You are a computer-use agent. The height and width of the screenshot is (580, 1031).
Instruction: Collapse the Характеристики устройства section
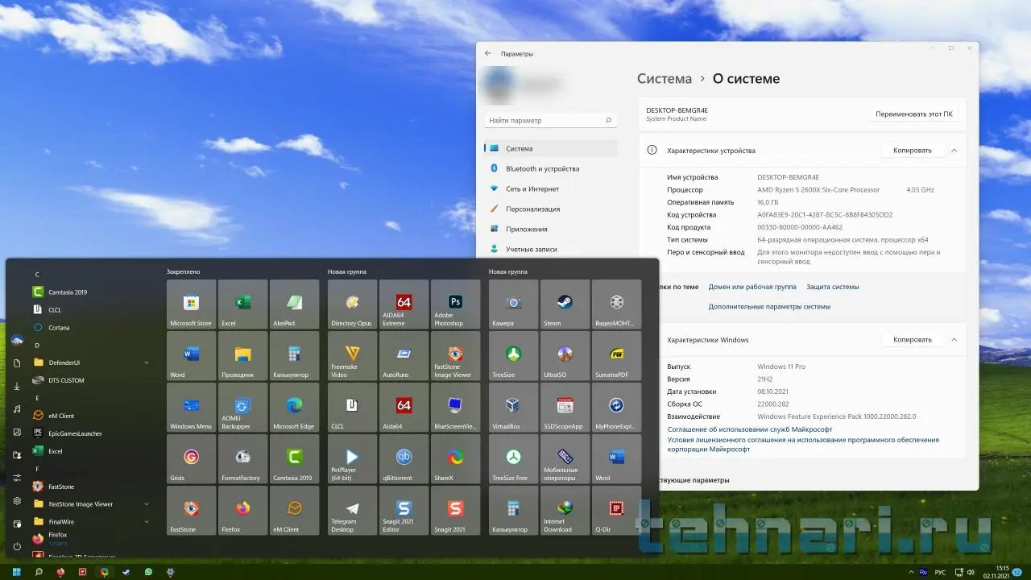pos(954,151)
